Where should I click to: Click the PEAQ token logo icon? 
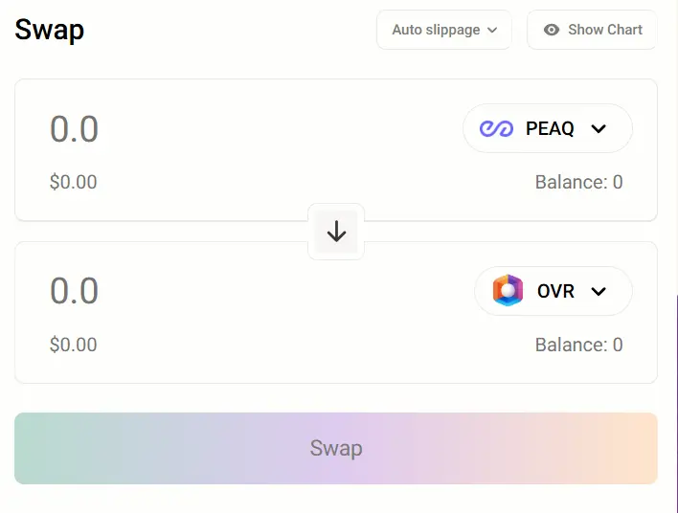coord(496,129)
